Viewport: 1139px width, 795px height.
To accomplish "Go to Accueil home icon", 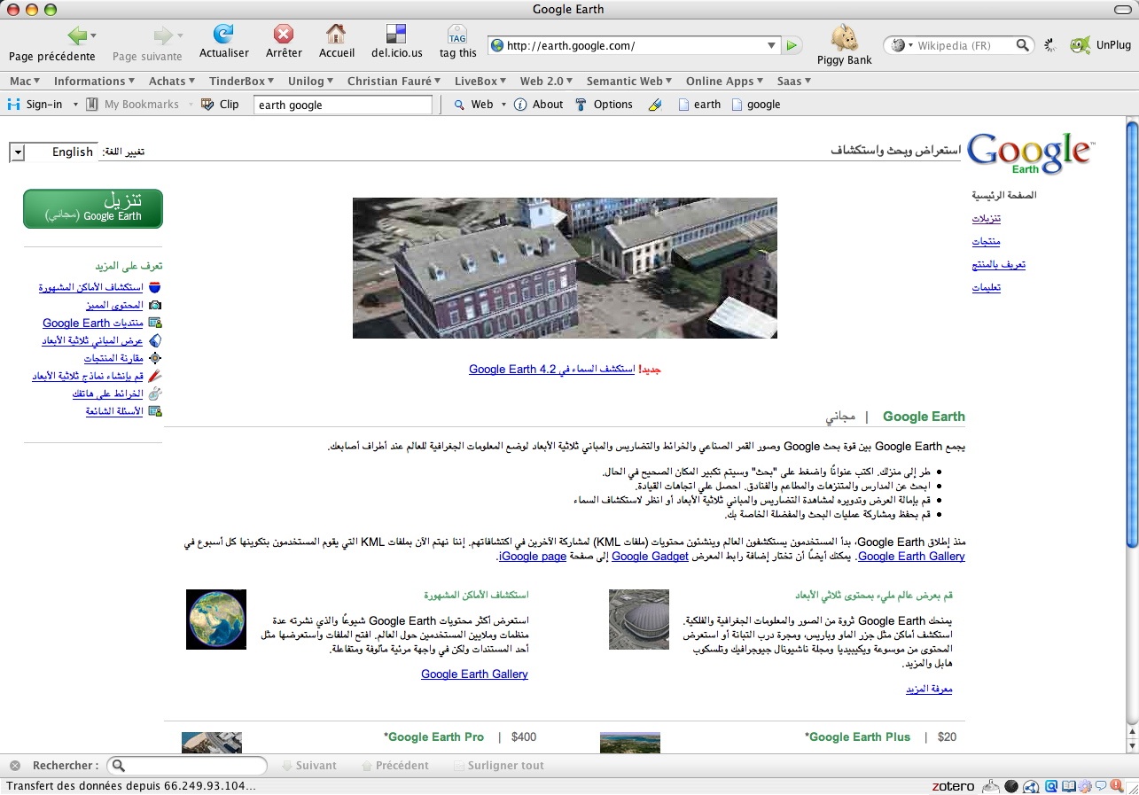I will pyautogui.click(x=336, y=35).
